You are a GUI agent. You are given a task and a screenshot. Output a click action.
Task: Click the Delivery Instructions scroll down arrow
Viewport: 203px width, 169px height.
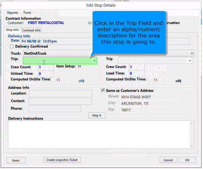192,146
